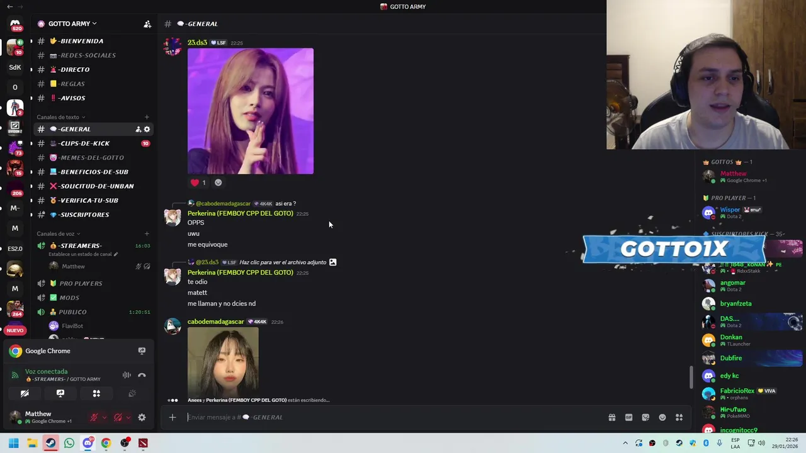806x453 pixels.
Task: Open the Bluetooth tray icon
Action: coord(706,443)
